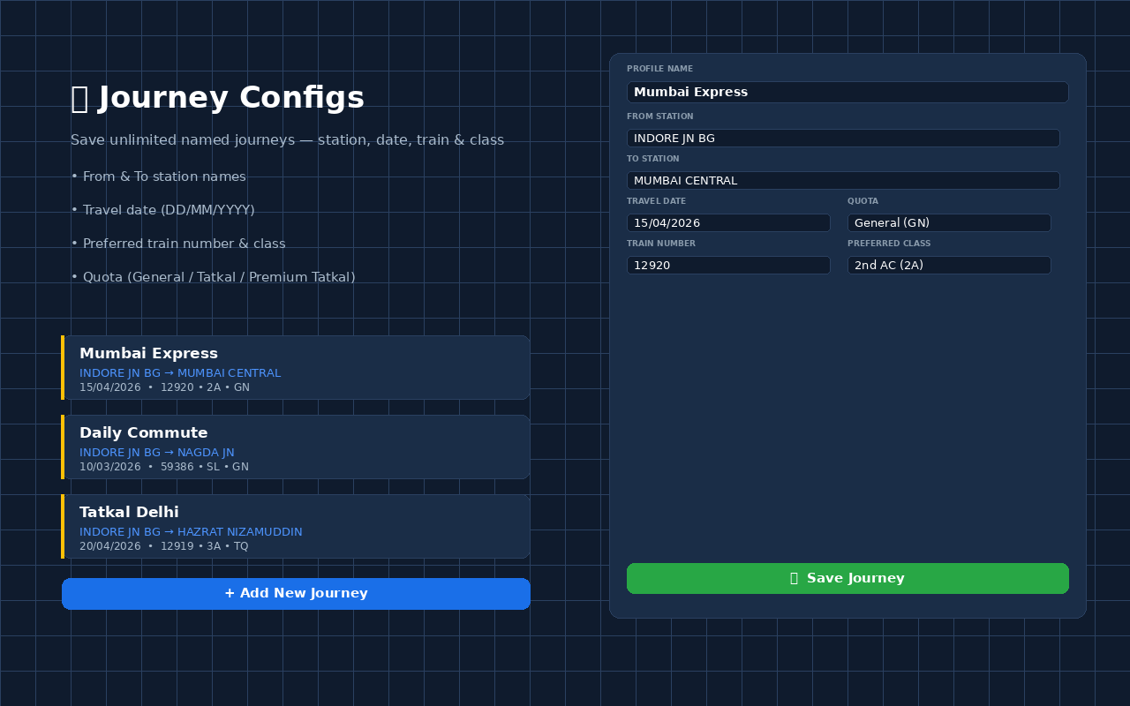Click the '15/04/2026 • 12920 • 2A • GN' details line
This screenshot has width=1130, height=706.
point(164,387)
